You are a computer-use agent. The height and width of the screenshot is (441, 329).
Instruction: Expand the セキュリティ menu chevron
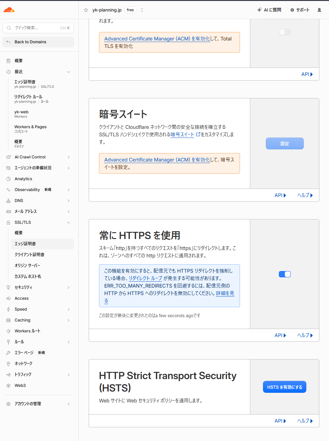[68, 288]
